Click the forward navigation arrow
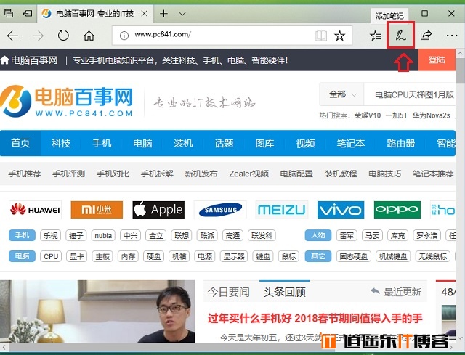Viewport: 465px width, 355px height. (38, 36)
